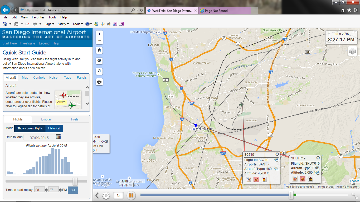Screen dimensions: 360x202
Task: Open complaint clipboard icon in SHUTR19 tag
Action: [x=295, y=179]
